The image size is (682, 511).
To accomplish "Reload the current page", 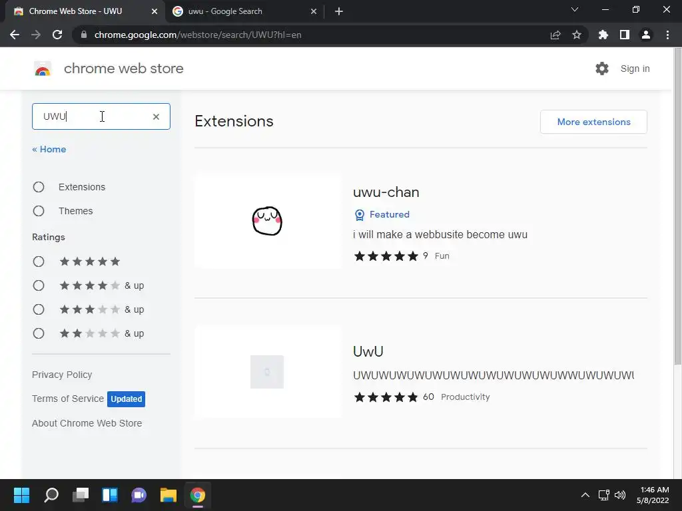I will point(57,35).
